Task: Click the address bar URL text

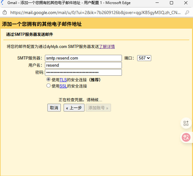Action: pos(95,12)
